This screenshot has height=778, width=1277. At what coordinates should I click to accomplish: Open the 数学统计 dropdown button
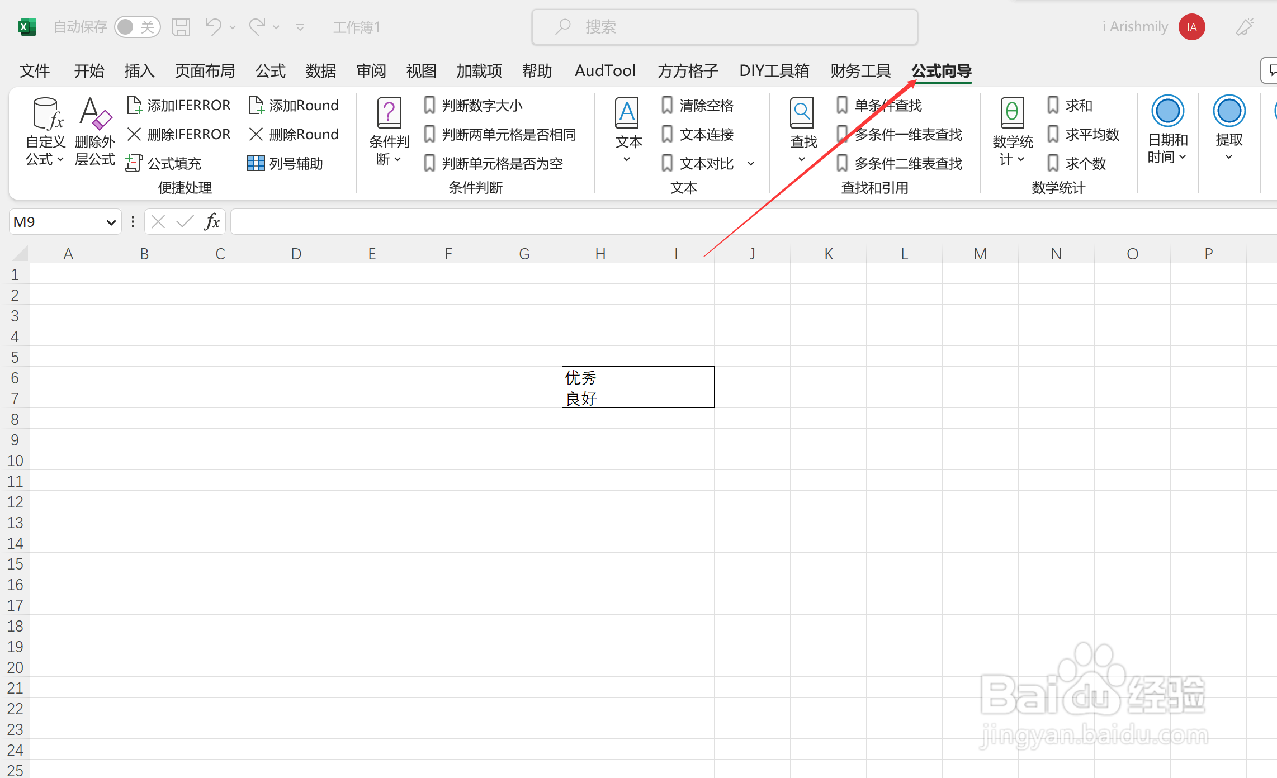tap(1012, 132)
